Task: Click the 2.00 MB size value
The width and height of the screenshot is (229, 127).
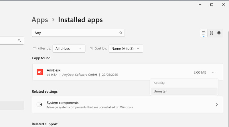Action: [x=200, y=72]
